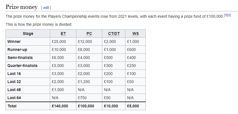Click the Last 48 row label
The height and width of the screenshot is (114, 238).
pyautogui.click(x=14, y=90)
